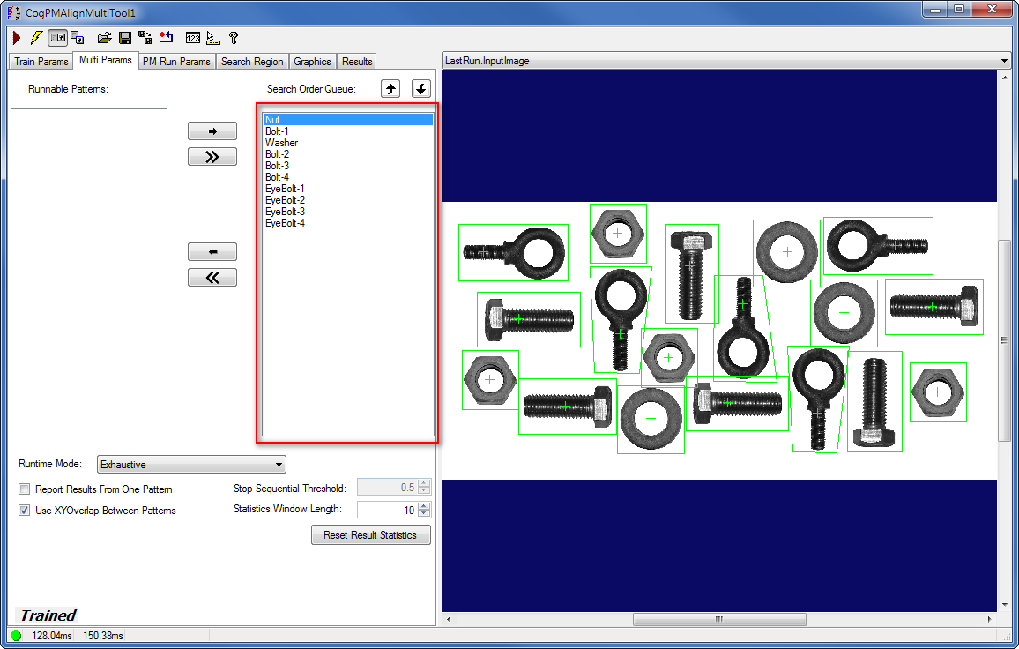
Task: Click the remove-all double left arrow button
Action: click(x=212, y=278)
